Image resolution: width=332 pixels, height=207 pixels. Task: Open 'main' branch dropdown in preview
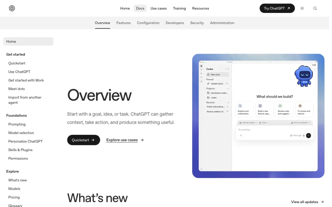(x=264, y=123)
